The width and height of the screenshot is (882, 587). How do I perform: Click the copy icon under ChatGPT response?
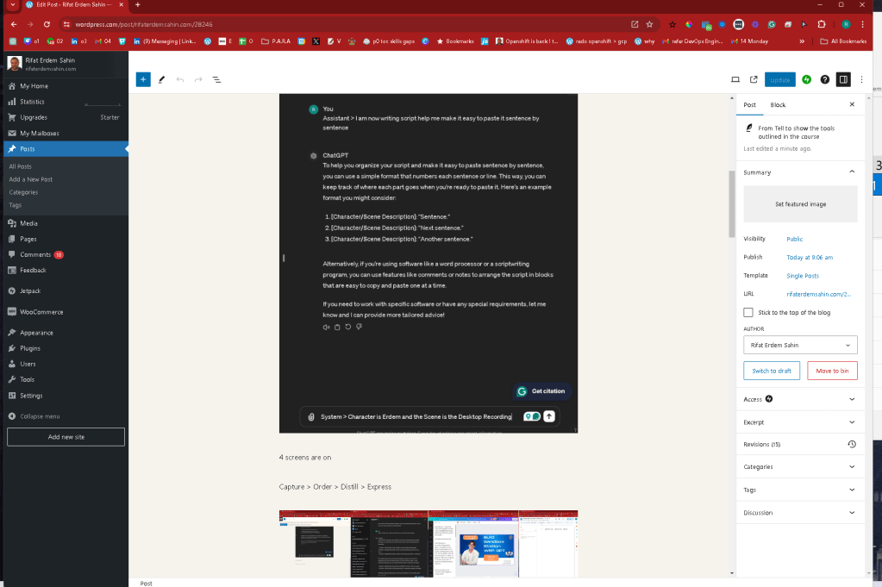(x=337, y=327)
